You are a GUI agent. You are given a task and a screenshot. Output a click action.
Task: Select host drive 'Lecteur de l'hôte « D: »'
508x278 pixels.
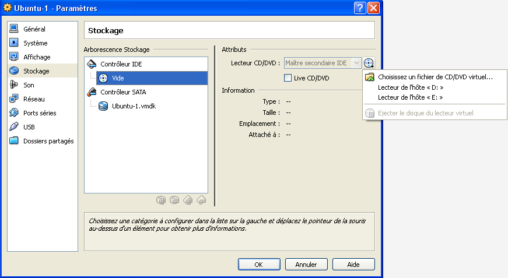point(435,87)
